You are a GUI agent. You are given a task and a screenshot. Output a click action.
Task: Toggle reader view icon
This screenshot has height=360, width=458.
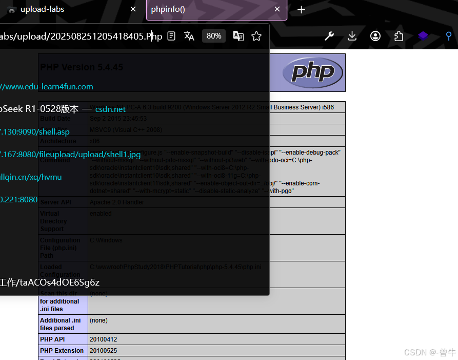point(171,36)
